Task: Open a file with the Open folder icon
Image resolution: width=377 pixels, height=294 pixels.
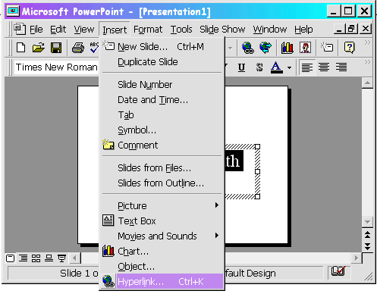Action: 38,48
